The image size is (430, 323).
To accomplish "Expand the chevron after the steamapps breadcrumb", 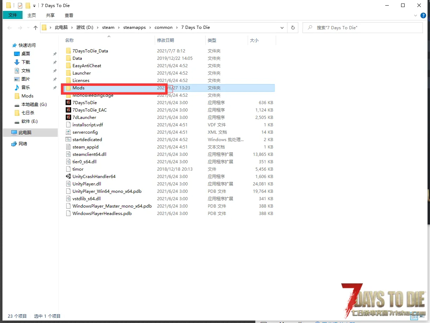I will [x=150, y=27].
